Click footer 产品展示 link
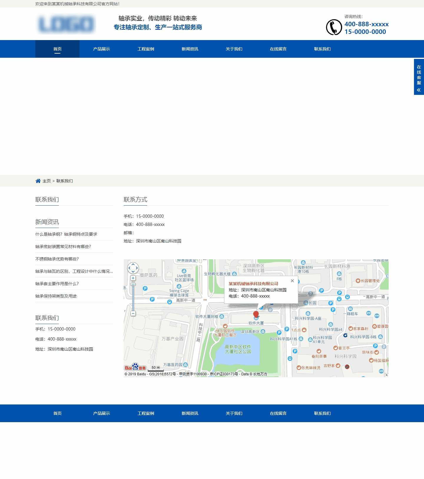Screen dimensions: 424x479 pos(102,413)
